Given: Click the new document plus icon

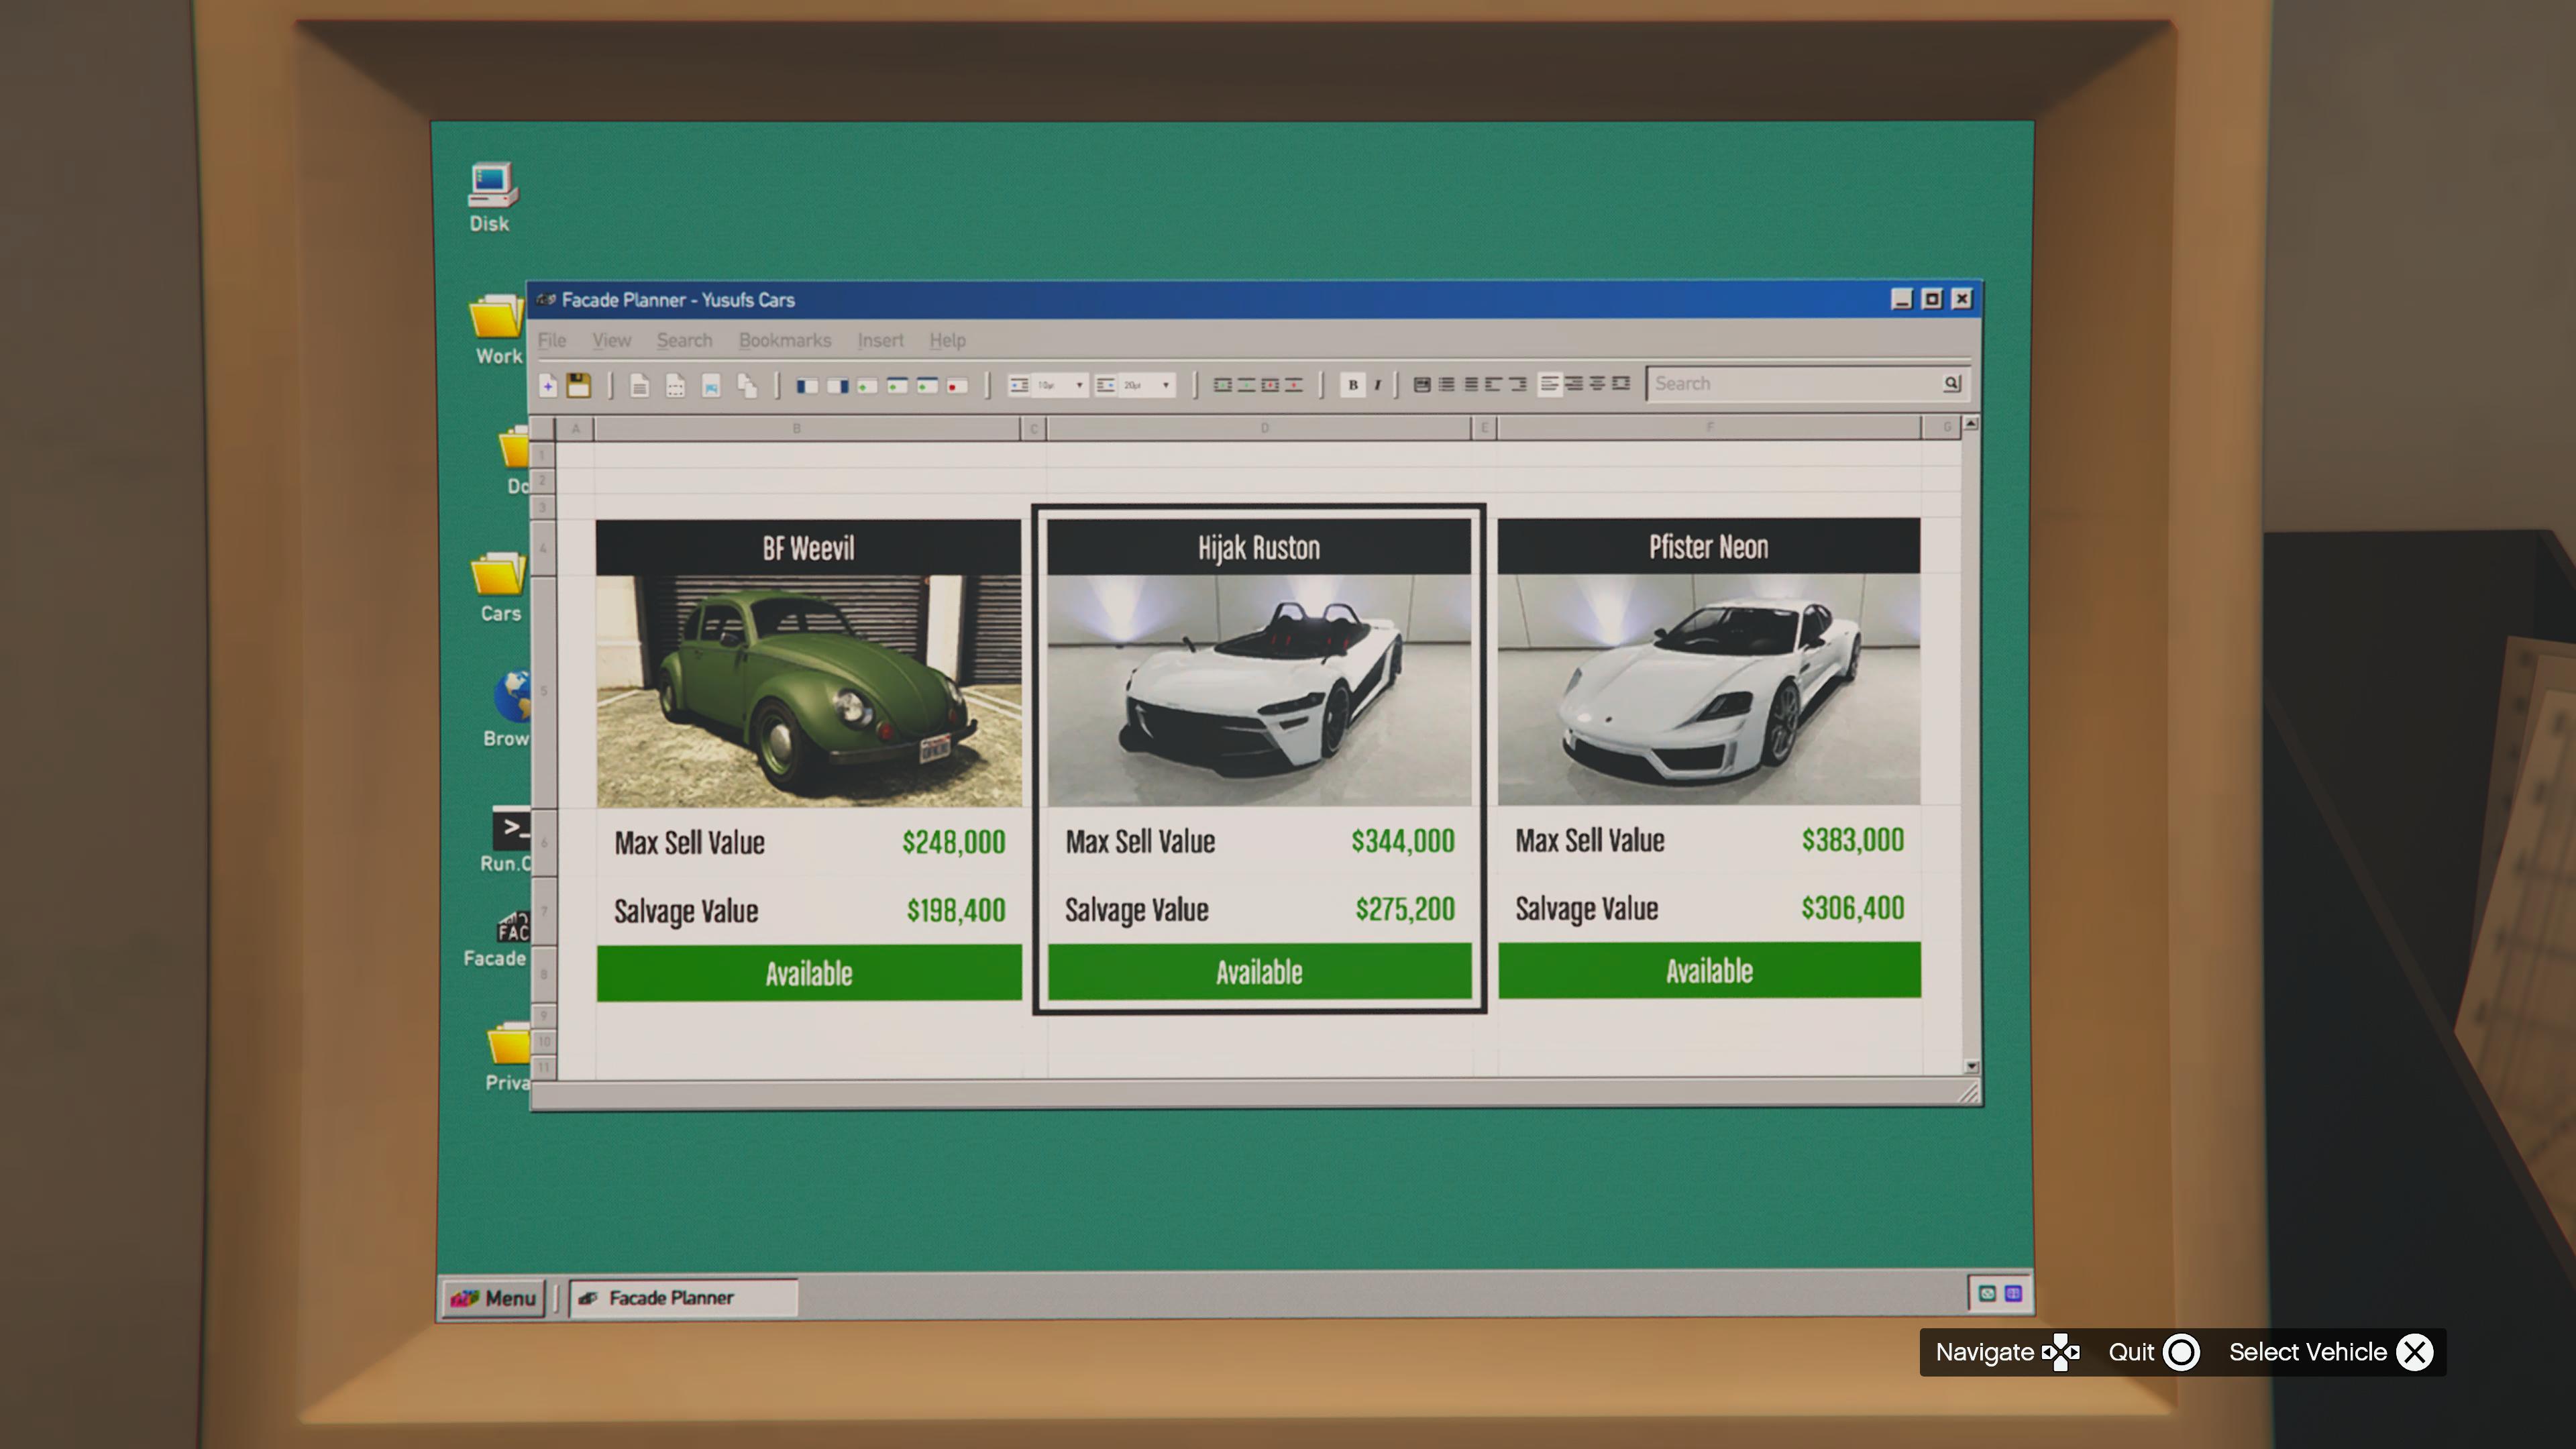Looking at the screenshot, I should point(548,385).
